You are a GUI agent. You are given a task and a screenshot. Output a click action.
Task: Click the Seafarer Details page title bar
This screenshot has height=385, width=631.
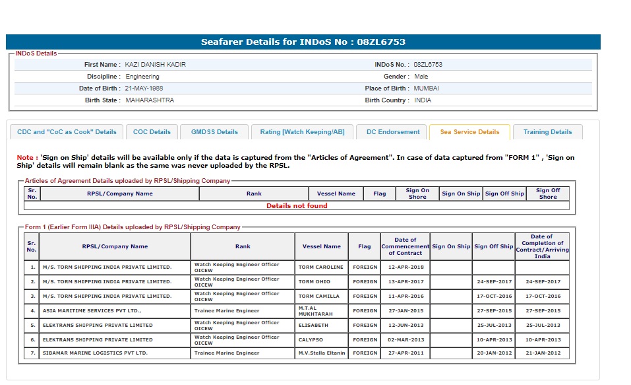[x=303, y=42]
